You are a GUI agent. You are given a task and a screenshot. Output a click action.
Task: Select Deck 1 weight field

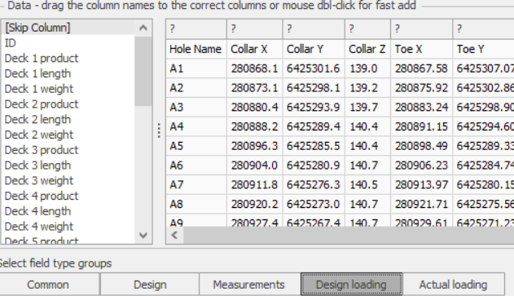pyautogui.click(x=68, y=89)
